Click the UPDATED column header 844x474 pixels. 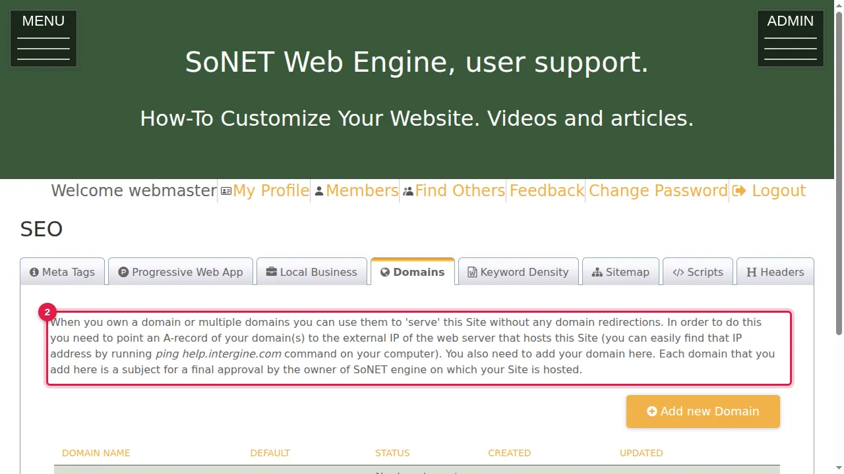[641, 453]
